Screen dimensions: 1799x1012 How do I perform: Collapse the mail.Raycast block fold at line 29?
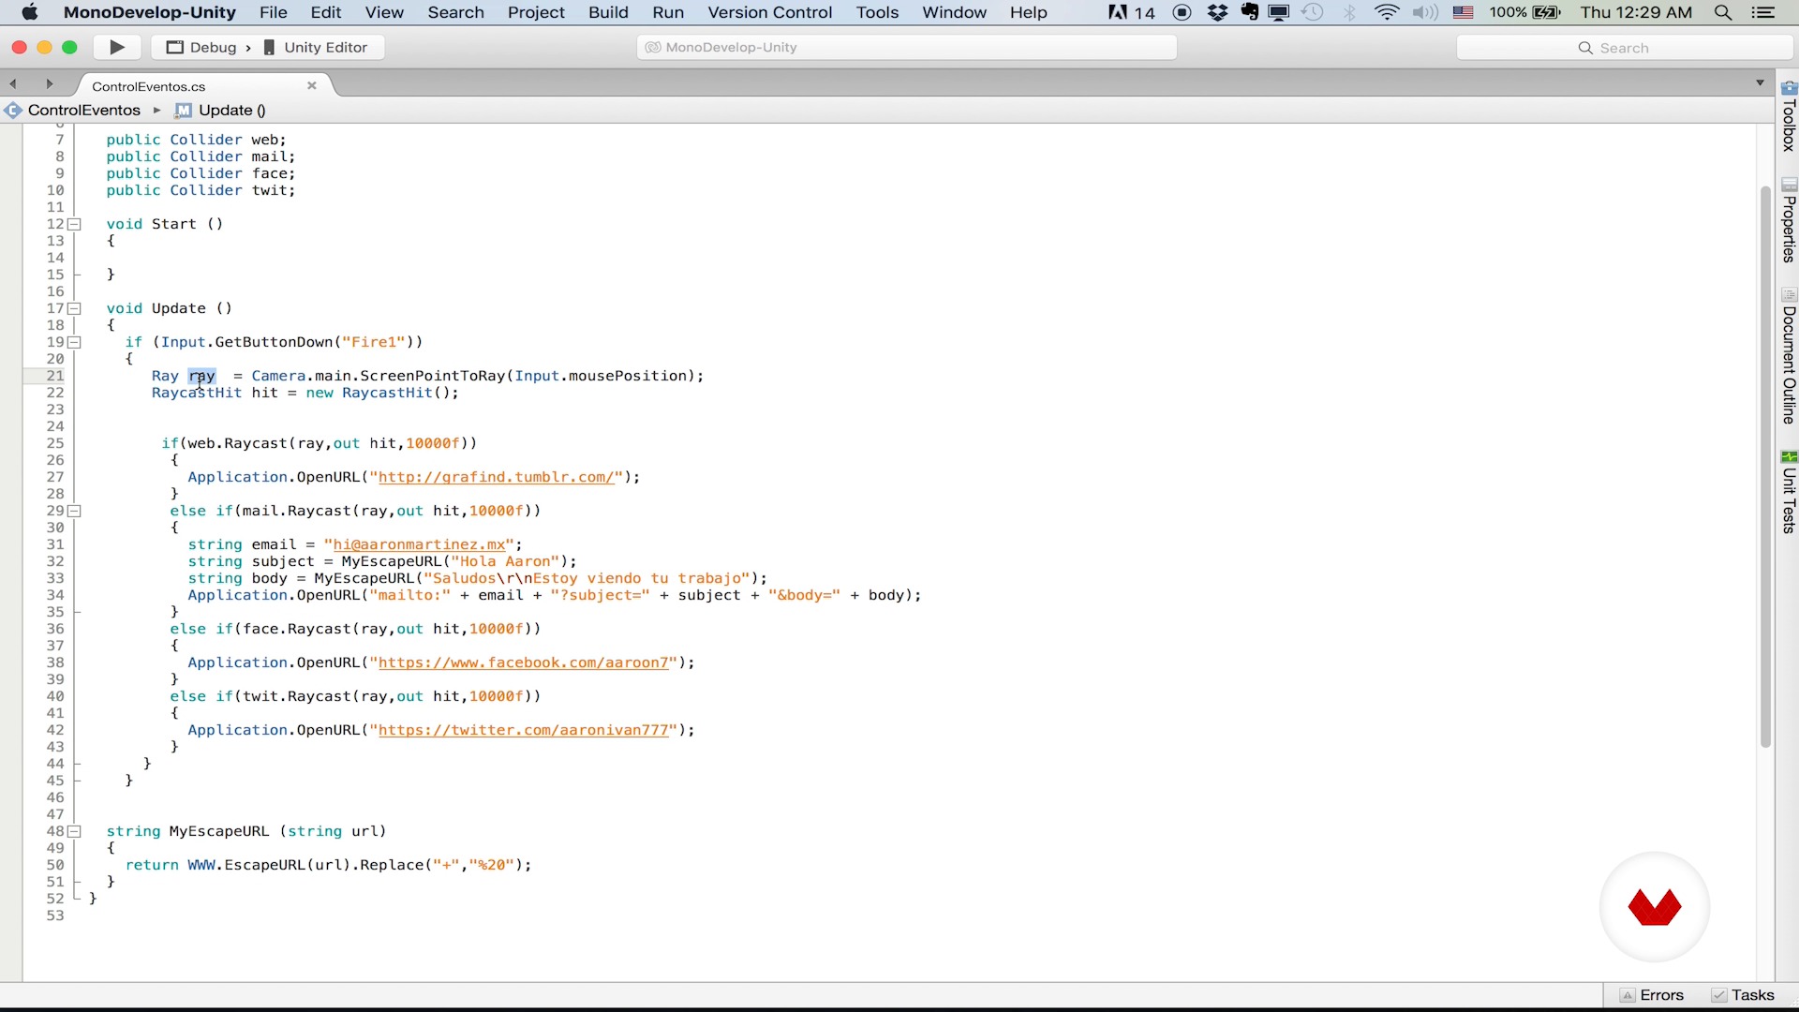74,511
